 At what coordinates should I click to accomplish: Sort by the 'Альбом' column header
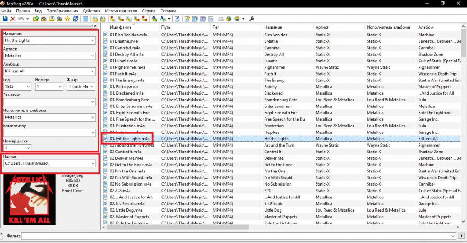[x=438, y=27]
